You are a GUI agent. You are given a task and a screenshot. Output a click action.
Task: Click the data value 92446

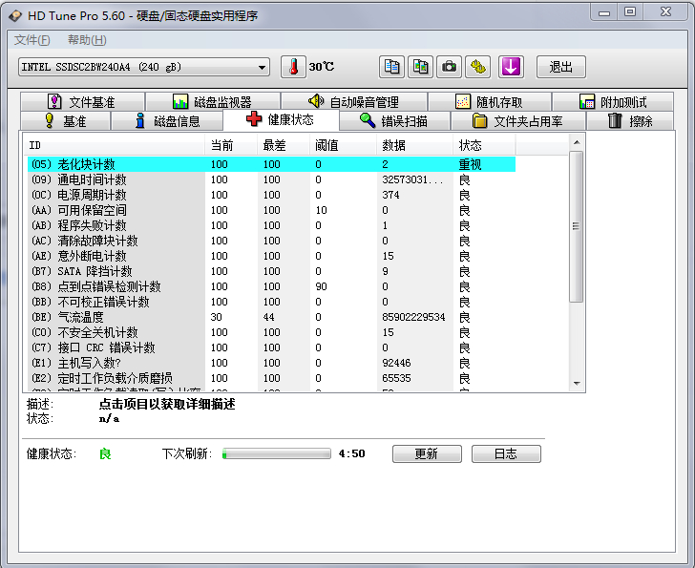396,363
